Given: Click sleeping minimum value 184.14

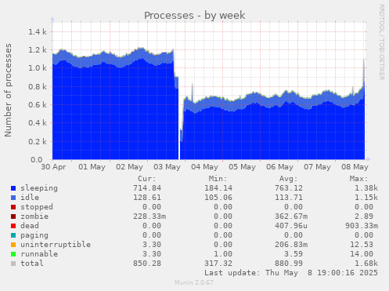Looking at the screenshot, I should [x=218, y=188].
